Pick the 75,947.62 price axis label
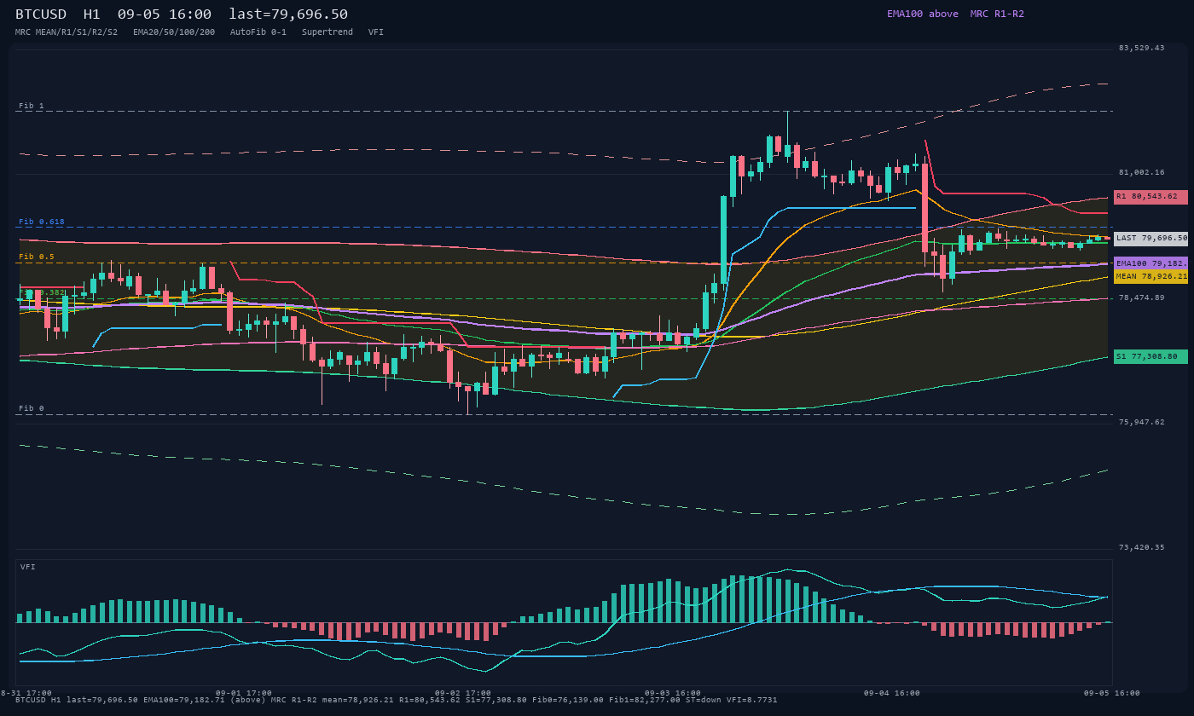 click(1140, 422)
